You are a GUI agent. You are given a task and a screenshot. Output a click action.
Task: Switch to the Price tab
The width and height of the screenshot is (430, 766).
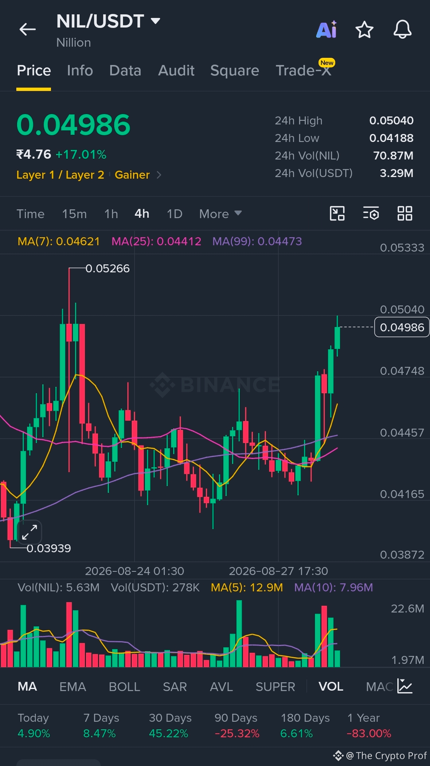[x=34, y=71]
